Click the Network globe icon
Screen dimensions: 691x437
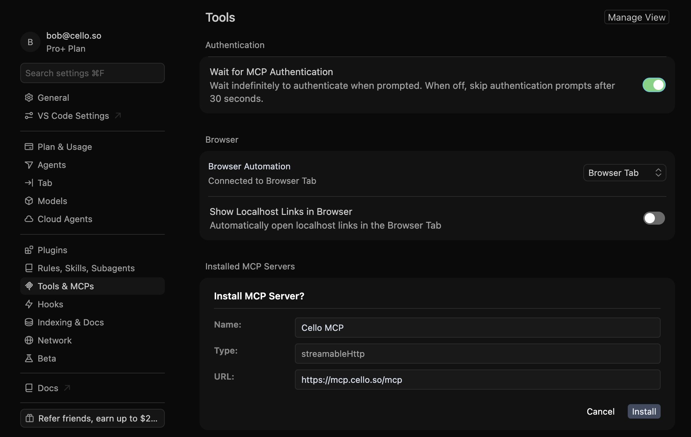(29, 340)
